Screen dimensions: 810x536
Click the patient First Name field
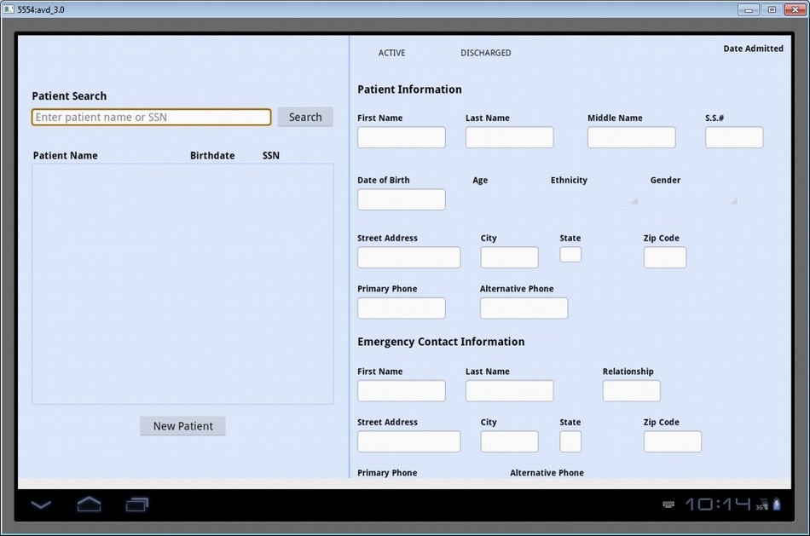tap(401, 137)
